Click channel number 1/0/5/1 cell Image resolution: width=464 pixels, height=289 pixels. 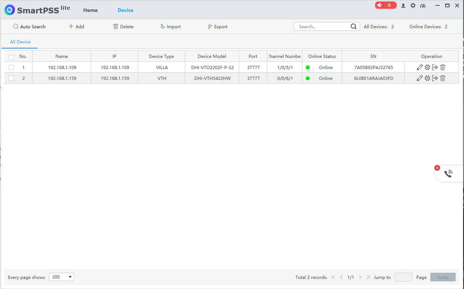pos(285,68)
